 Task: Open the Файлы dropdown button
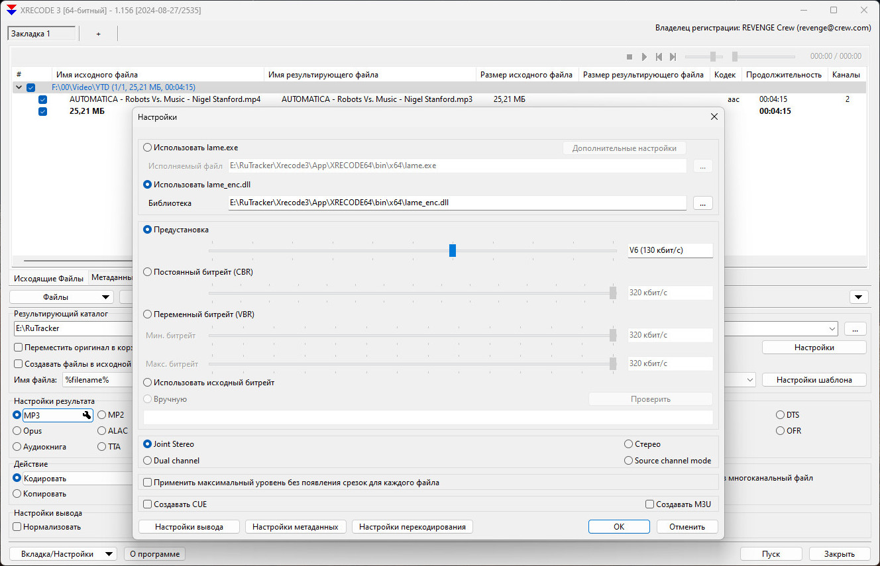[x=61, y=297]
